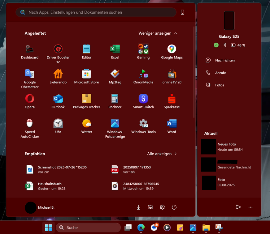270x234 pixels.
Task: Open the Opera browser
Action: 30,101
